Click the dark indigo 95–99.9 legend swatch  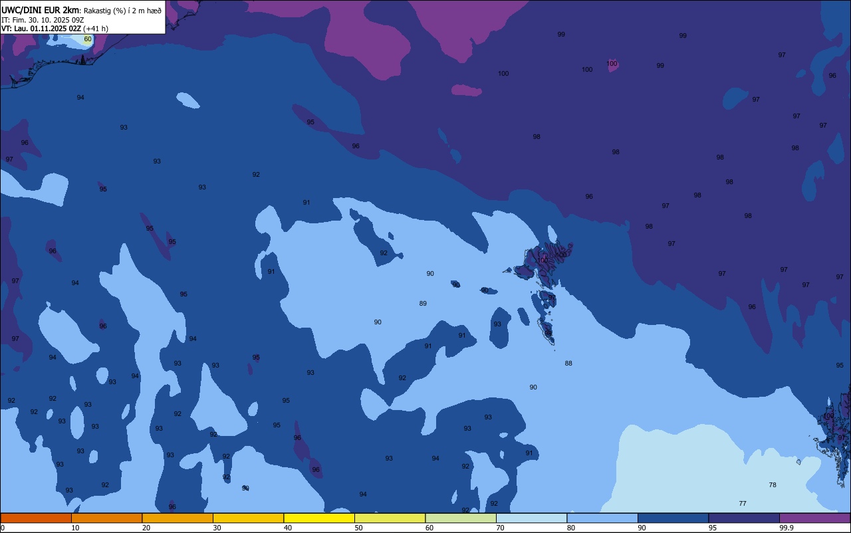click(744, 518)
